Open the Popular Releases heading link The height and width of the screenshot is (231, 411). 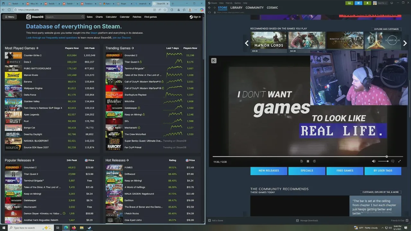coord(20,160)
